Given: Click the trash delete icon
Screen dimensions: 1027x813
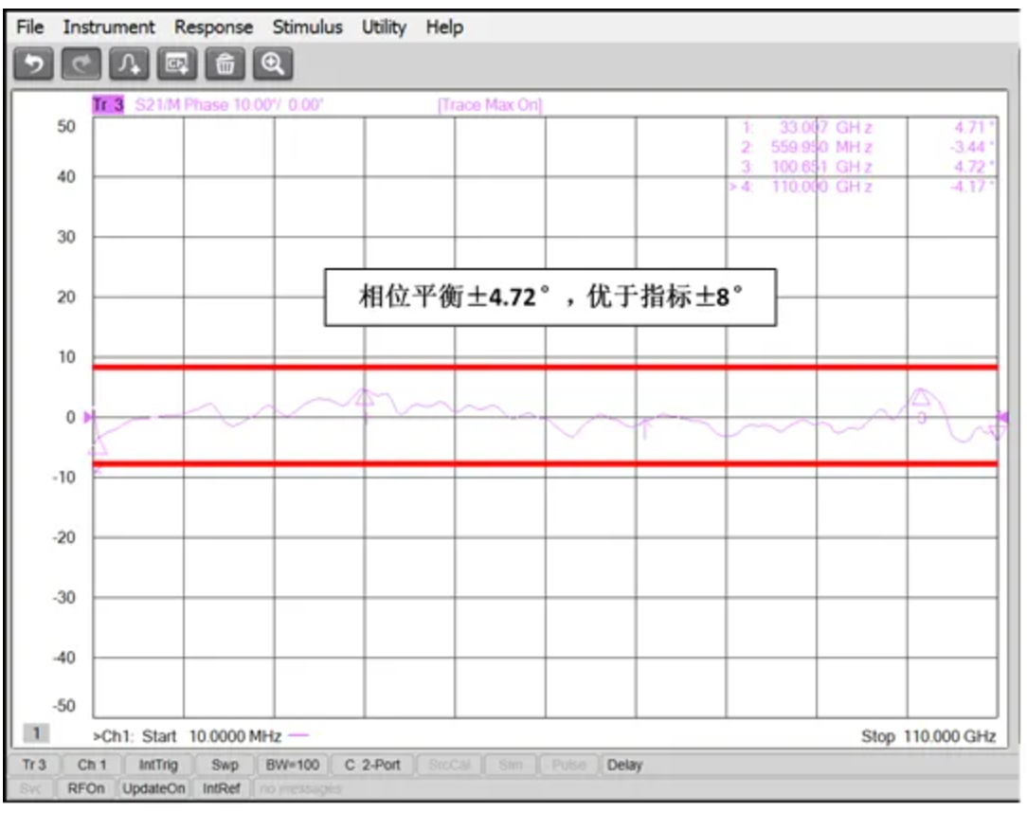Looking at the screenshot, I should [225, 64].
